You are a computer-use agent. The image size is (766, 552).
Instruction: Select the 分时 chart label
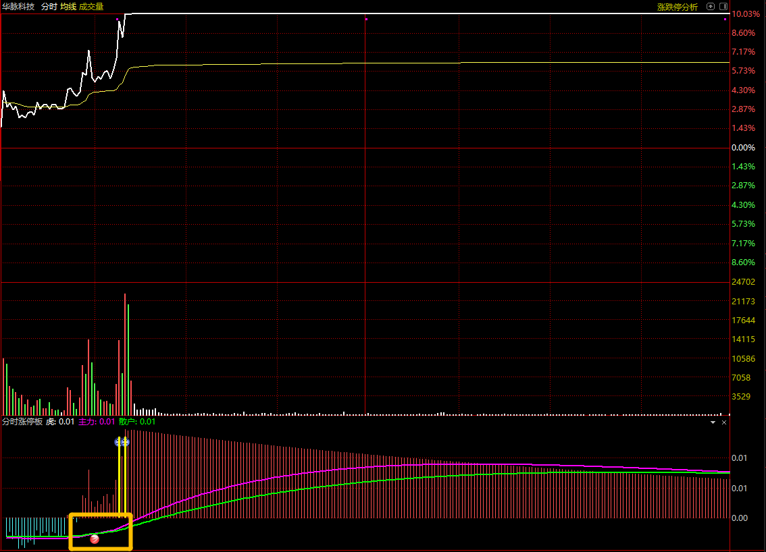tap(49, 7)
